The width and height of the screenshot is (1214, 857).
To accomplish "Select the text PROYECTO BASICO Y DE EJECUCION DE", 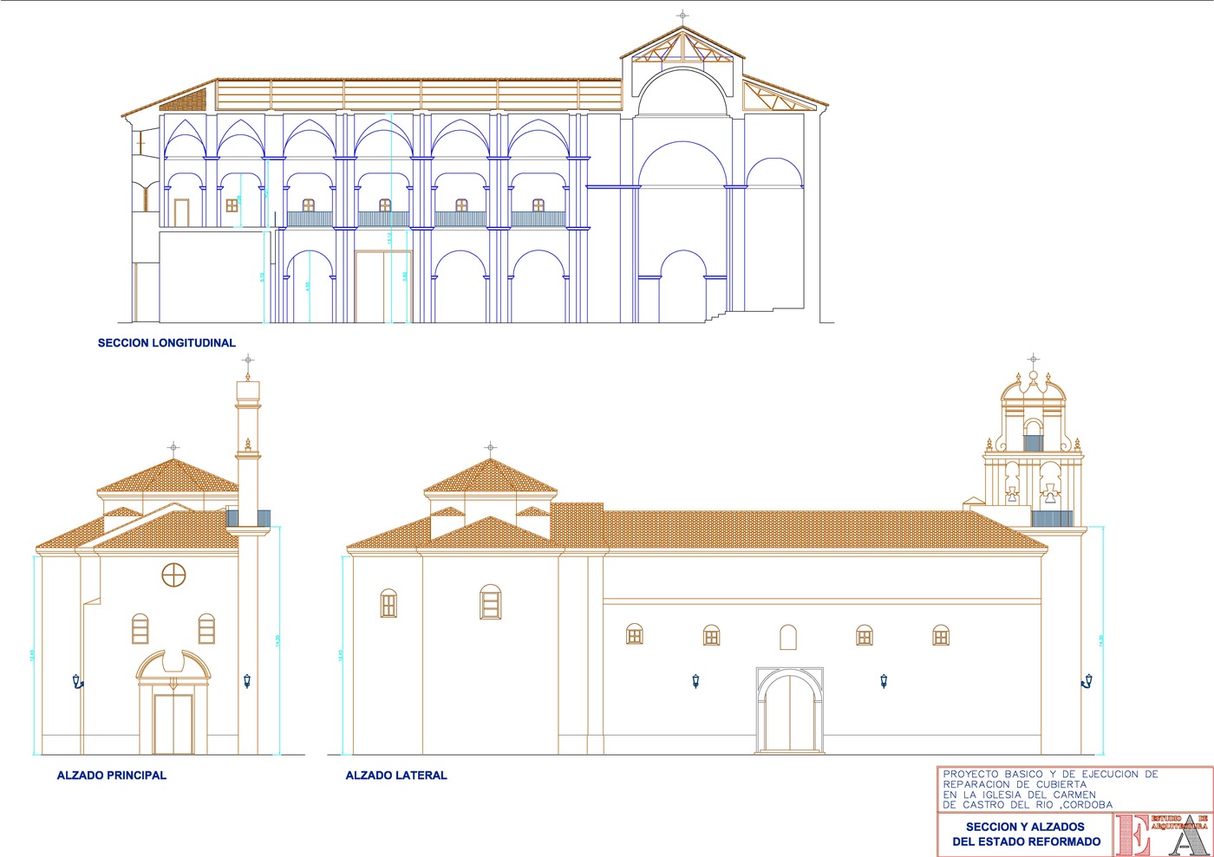I will 1050,774.
